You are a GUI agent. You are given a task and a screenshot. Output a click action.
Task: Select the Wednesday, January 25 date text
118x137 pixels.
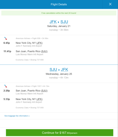tap(59, 74)
